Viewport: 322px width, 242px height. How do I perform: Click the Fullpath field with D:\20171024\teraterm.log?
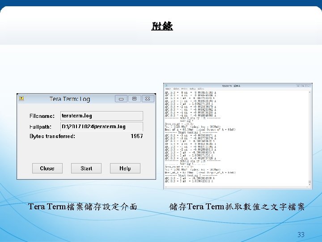click(x=102, y=126)
